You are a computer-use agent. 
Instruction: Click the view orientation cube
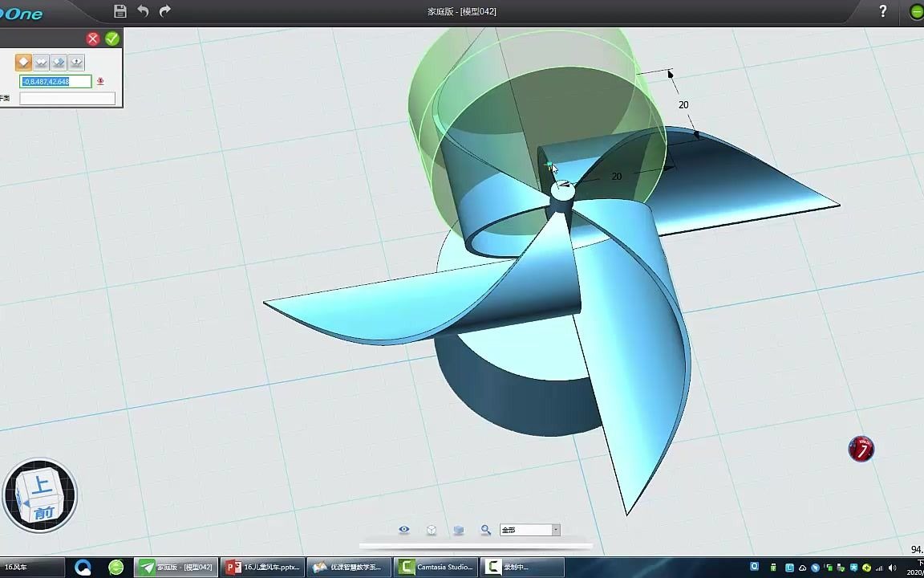(x=40, y=495)
